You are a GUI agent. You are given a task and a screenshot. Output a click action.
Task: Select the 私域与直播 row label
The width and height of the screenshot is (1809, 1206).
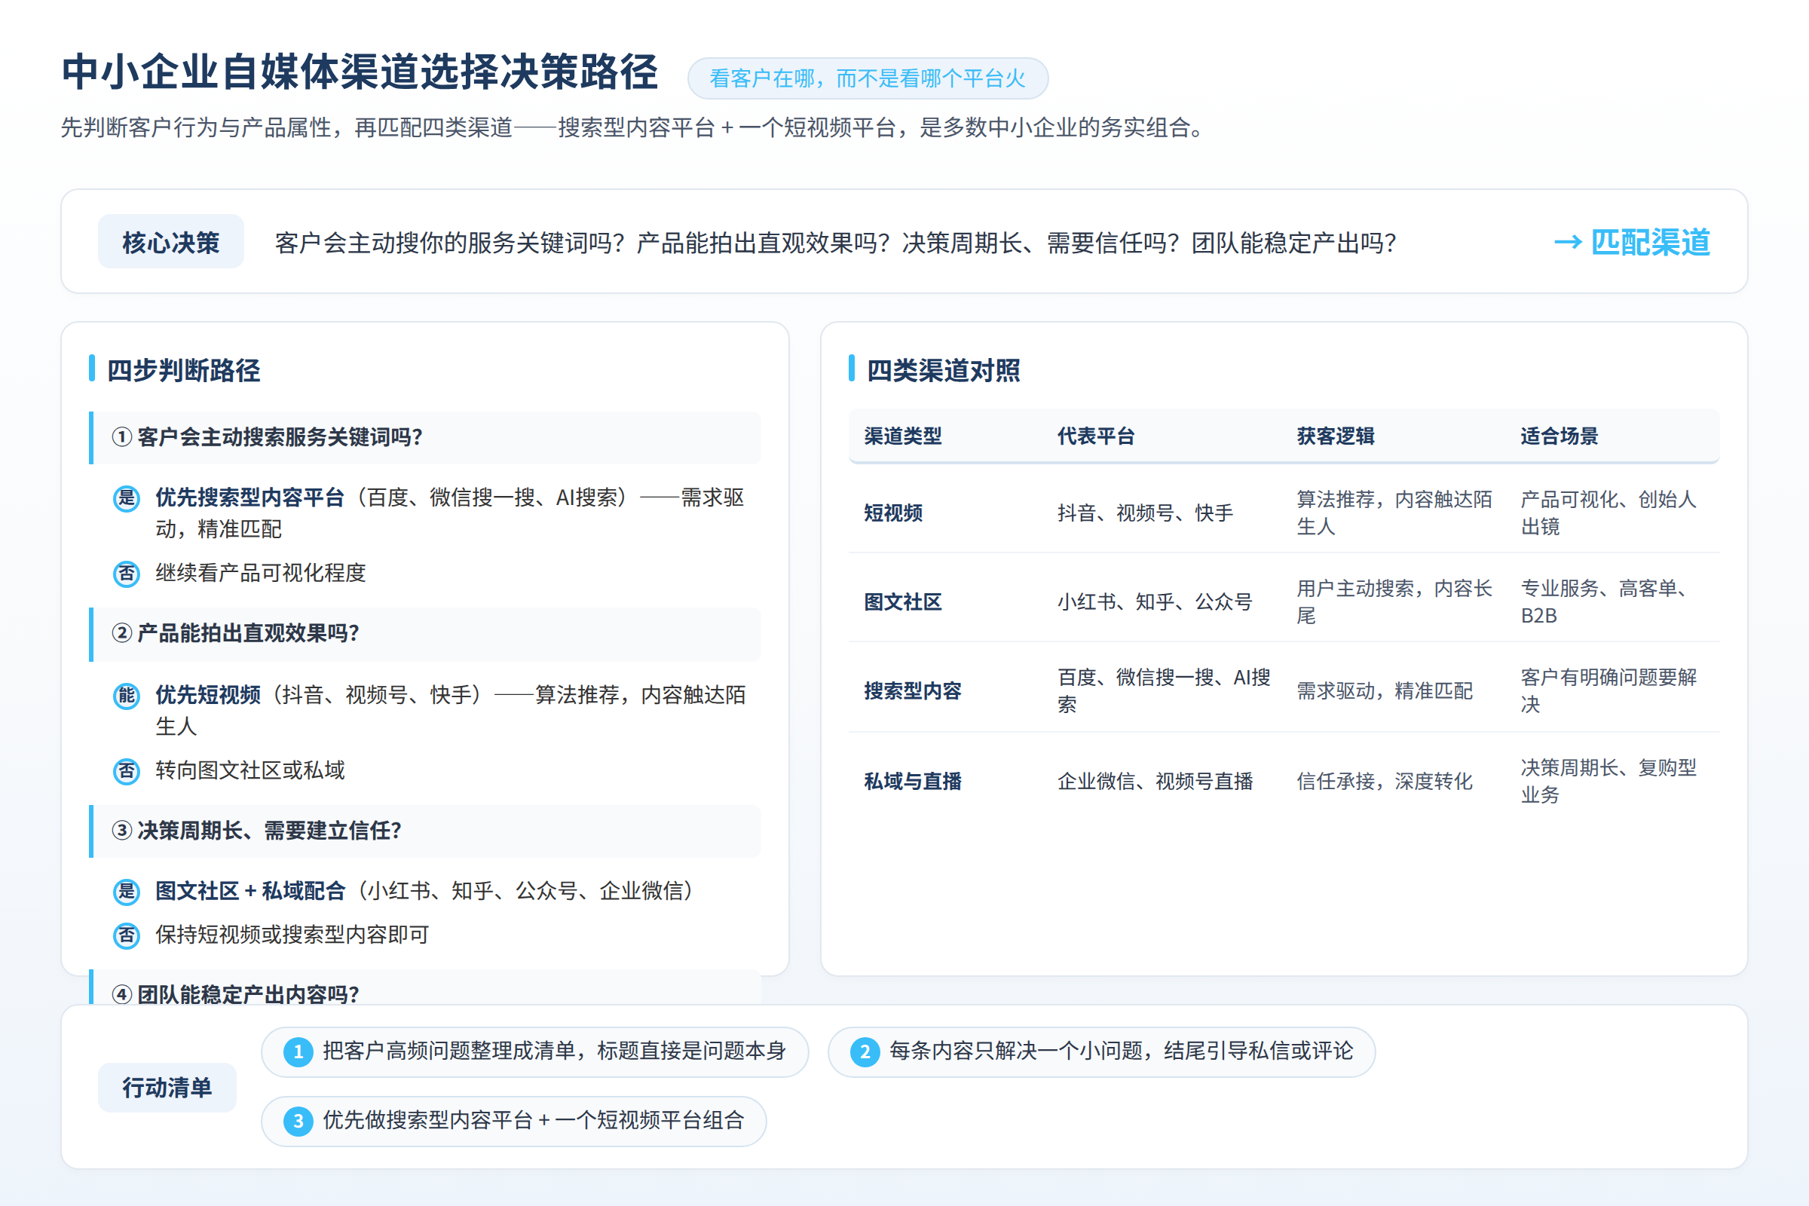[913, 782]
